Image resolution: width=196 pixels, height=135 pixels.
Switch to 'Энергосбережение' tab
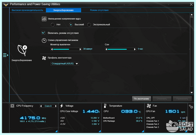coord(63,10)
